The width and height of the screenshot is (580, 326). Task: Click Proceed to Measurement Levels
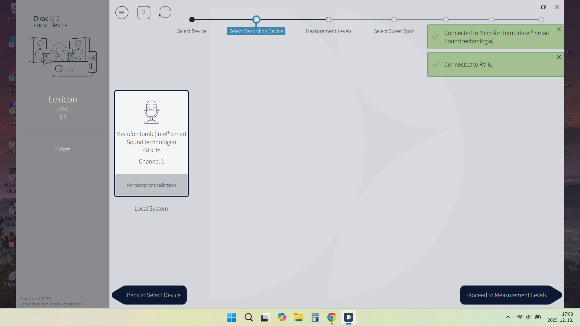click(x=506, y=295)
